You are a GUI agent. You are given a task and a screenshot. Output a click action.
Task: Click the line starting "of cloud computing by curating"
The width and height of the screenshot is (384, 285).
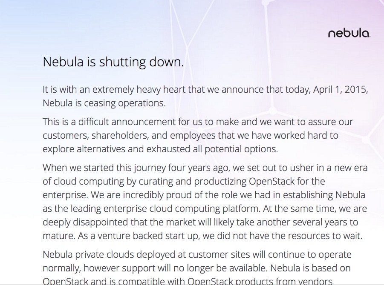click(x=184, y=182)
